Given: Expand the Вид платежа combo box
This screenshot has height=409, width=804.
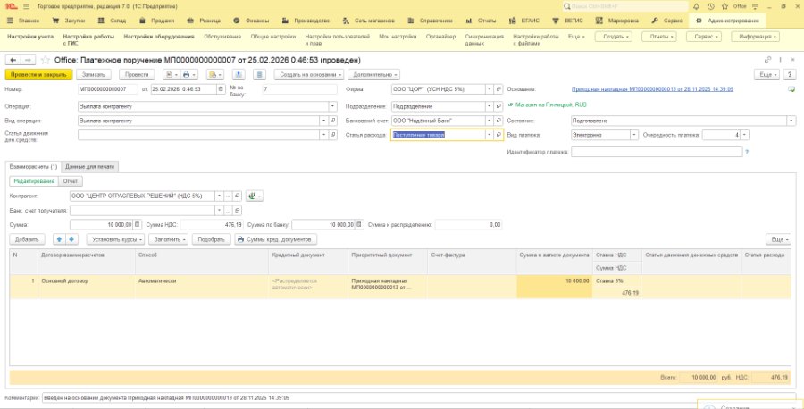Looking at the screenshot, I should point(634,135).
